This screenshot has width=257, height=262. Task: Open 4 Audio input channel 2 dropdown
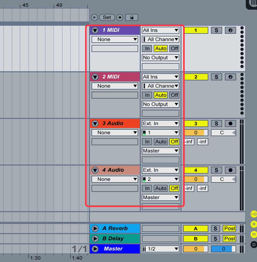(x=160, y=179)
